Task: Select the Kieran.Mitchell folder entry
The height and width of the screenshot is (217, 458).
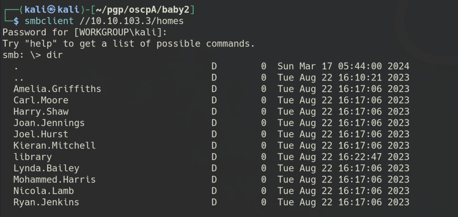Action: (x=54, y=146)
